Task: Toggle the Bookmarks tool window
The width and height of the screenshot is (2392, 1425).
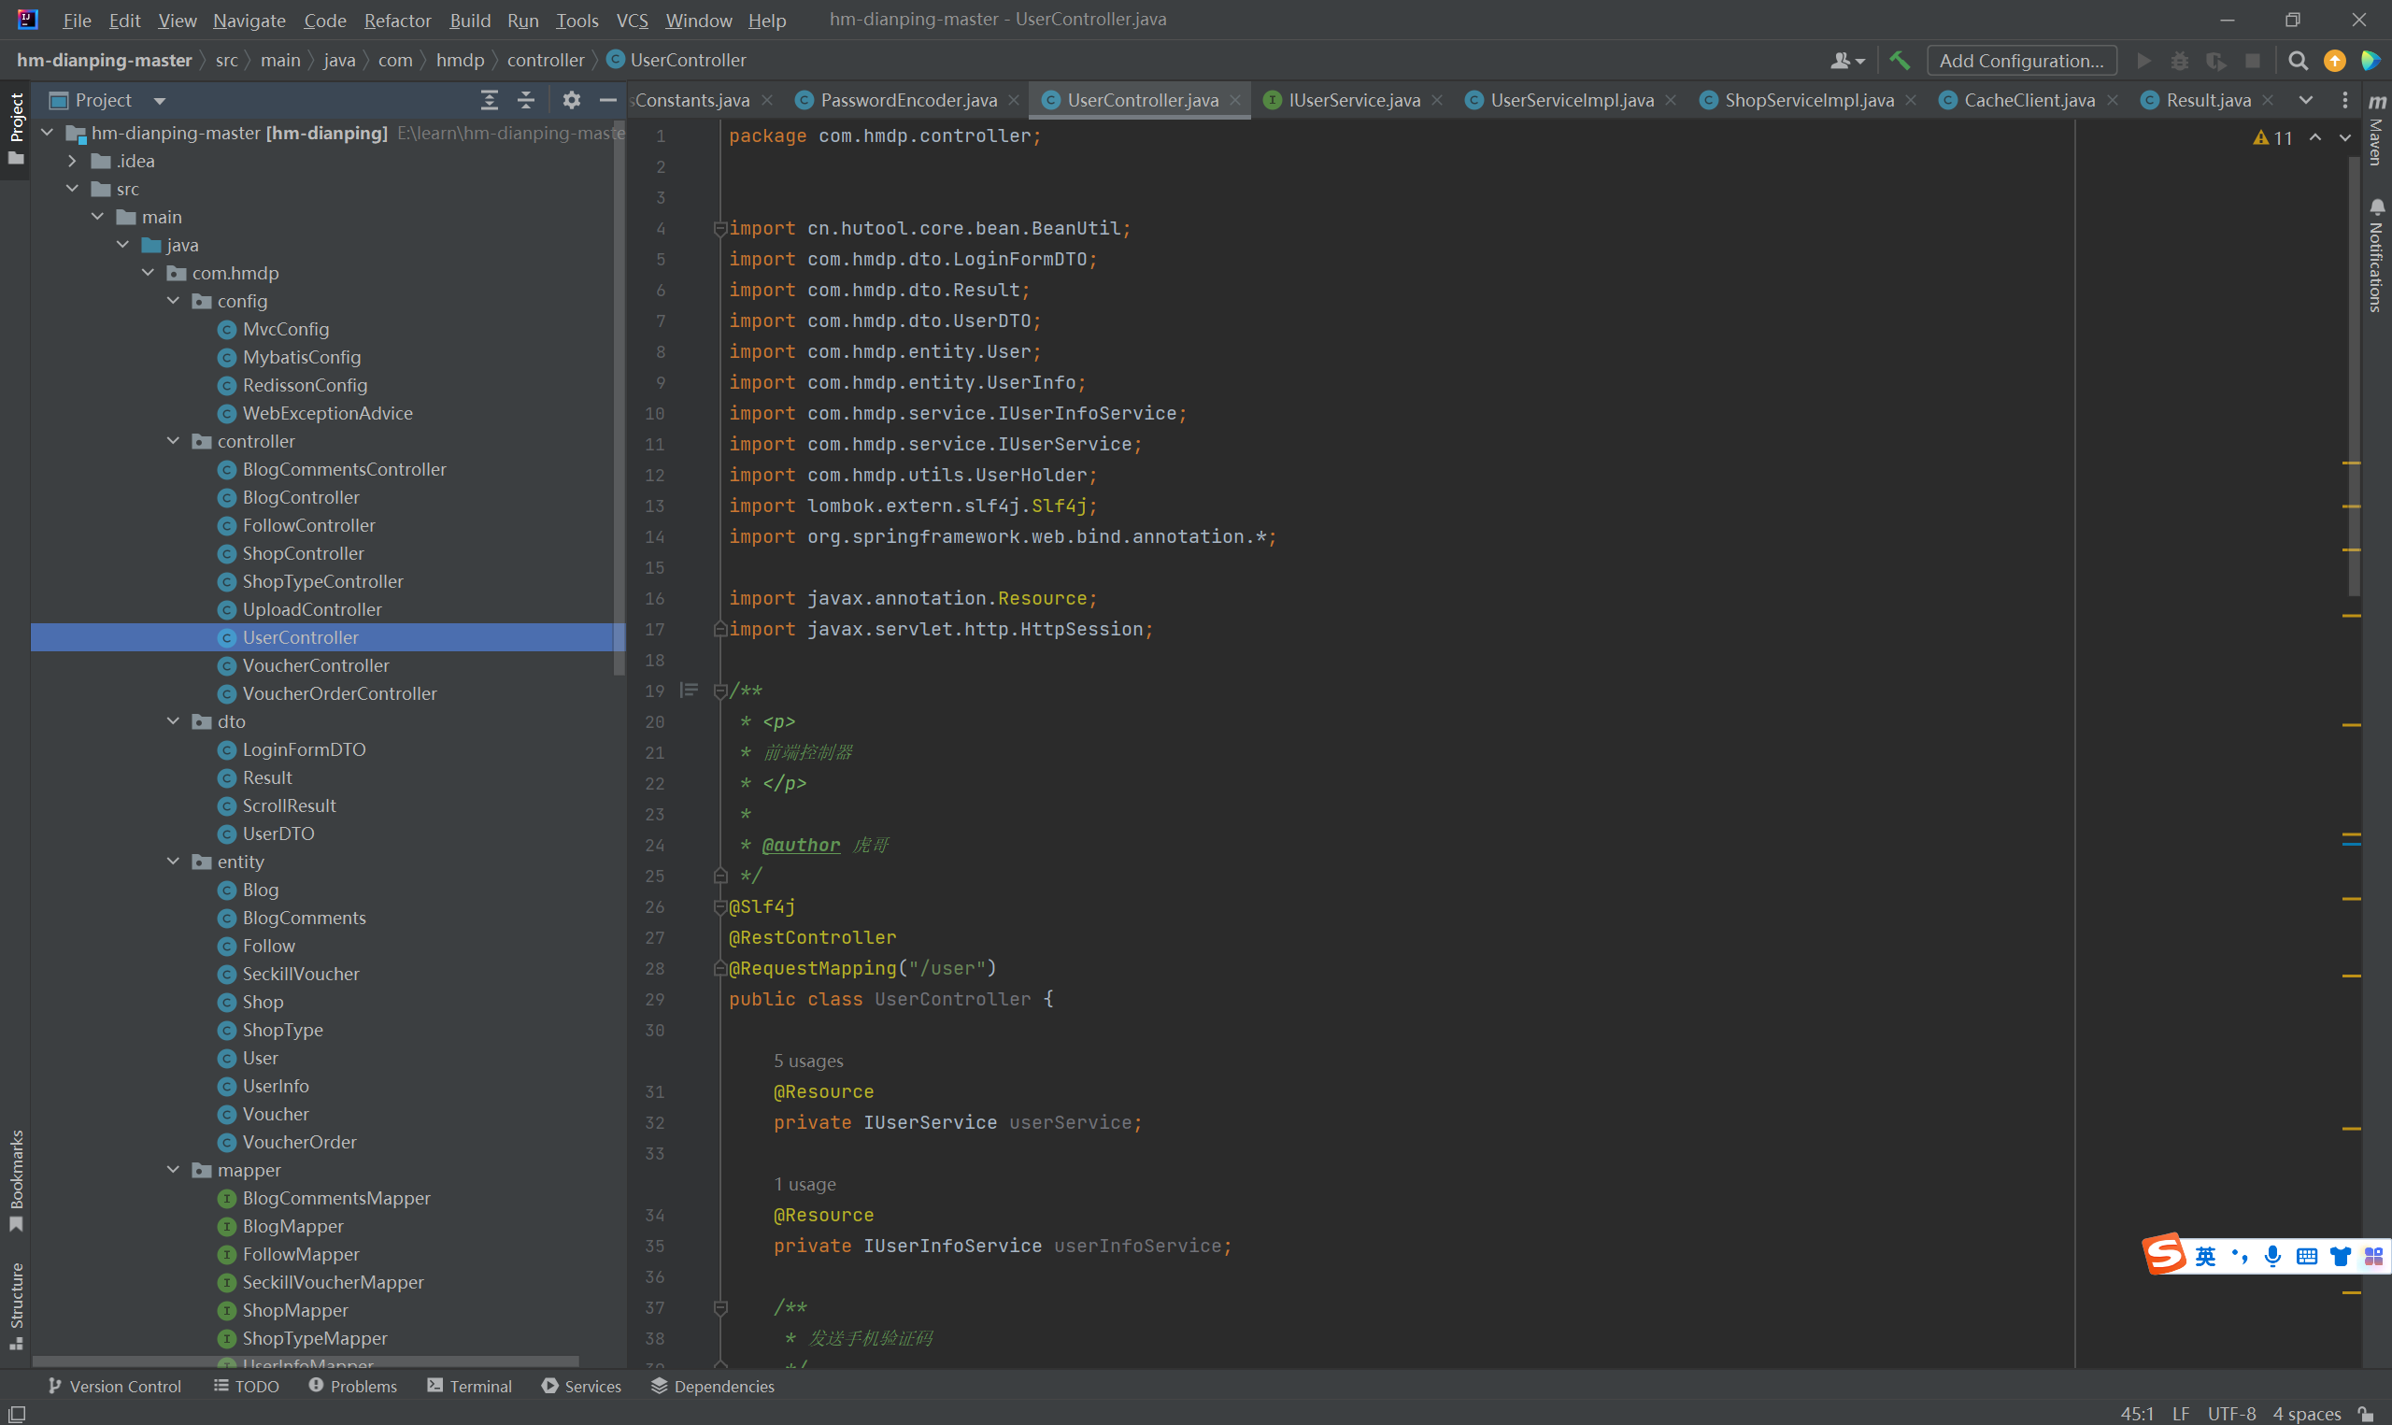Action: [x=15, y=1179]
